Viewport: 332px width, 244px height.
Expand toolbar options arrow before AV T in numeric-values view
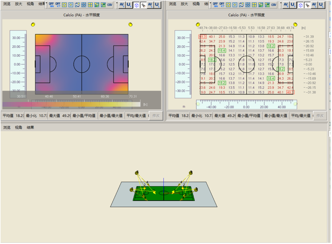pyautogui.click(x=281, y=5)
